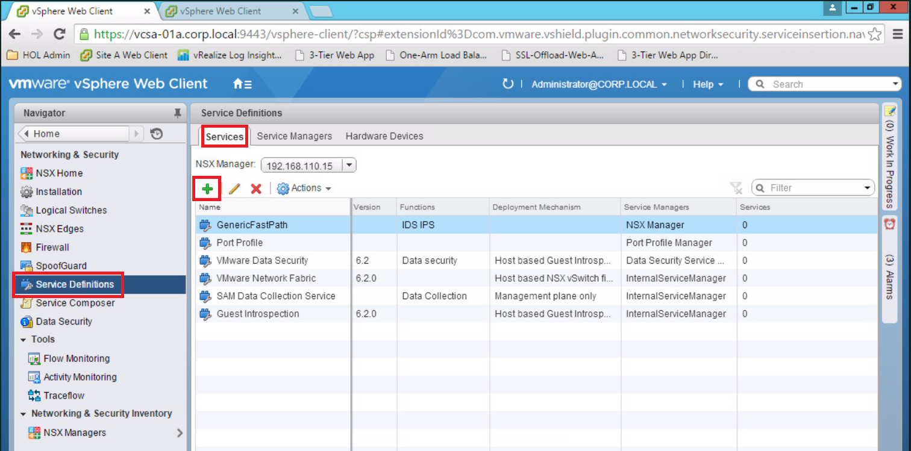This screenshot has width=911, height=451.
Task: Open the Actions gear menu
Action: click(x=304, y=188)
